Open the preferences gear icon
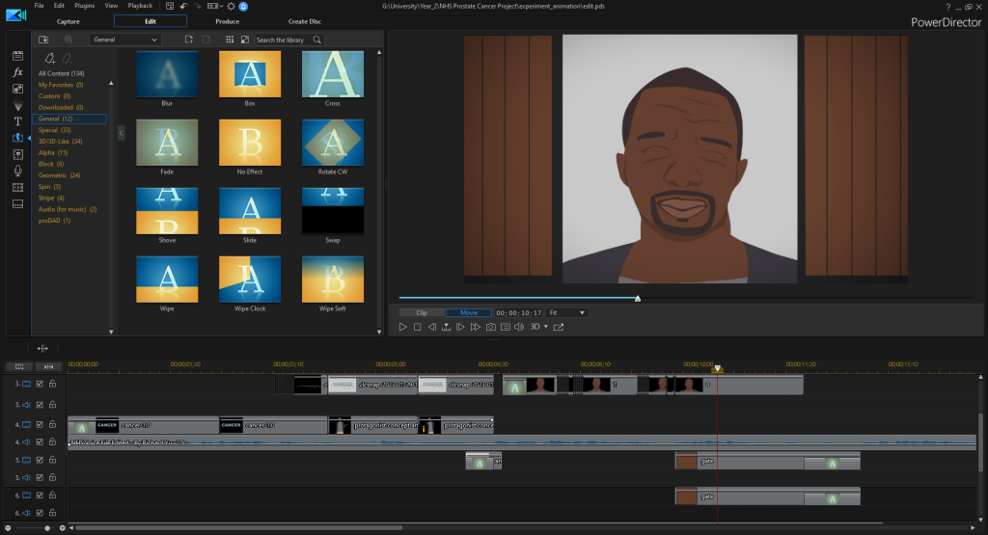This screenshot has height=535, width=988. (x=232, y=6)
